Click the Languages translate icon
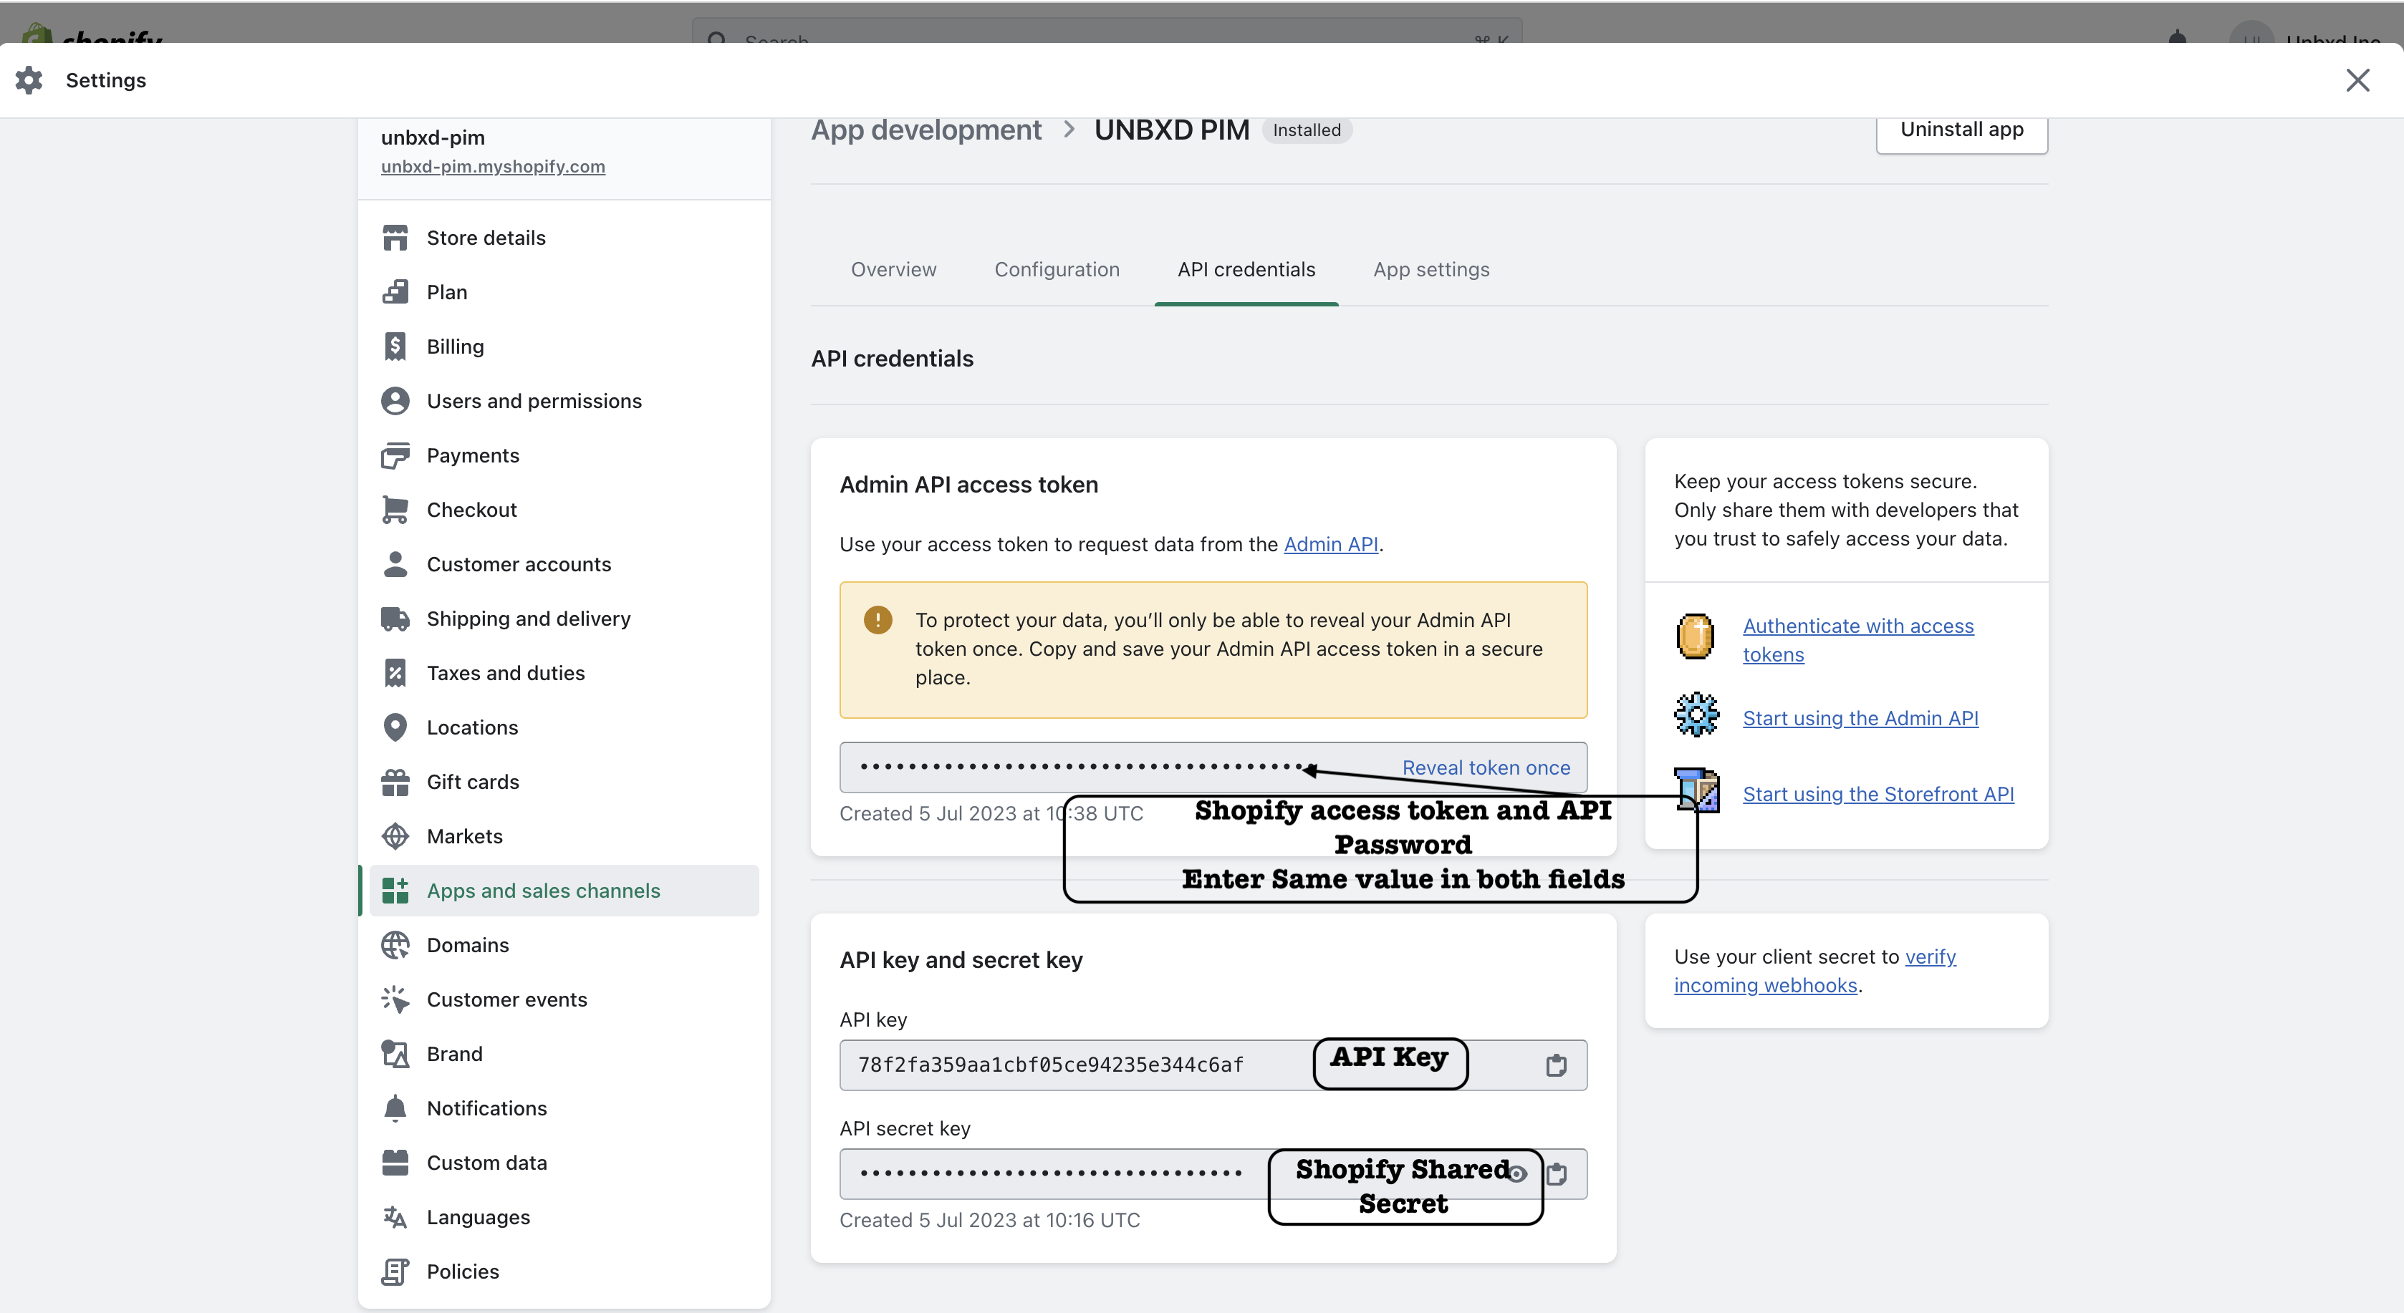The image size is (2404, 1313). pyautogui.click(x=395, y=1217)
